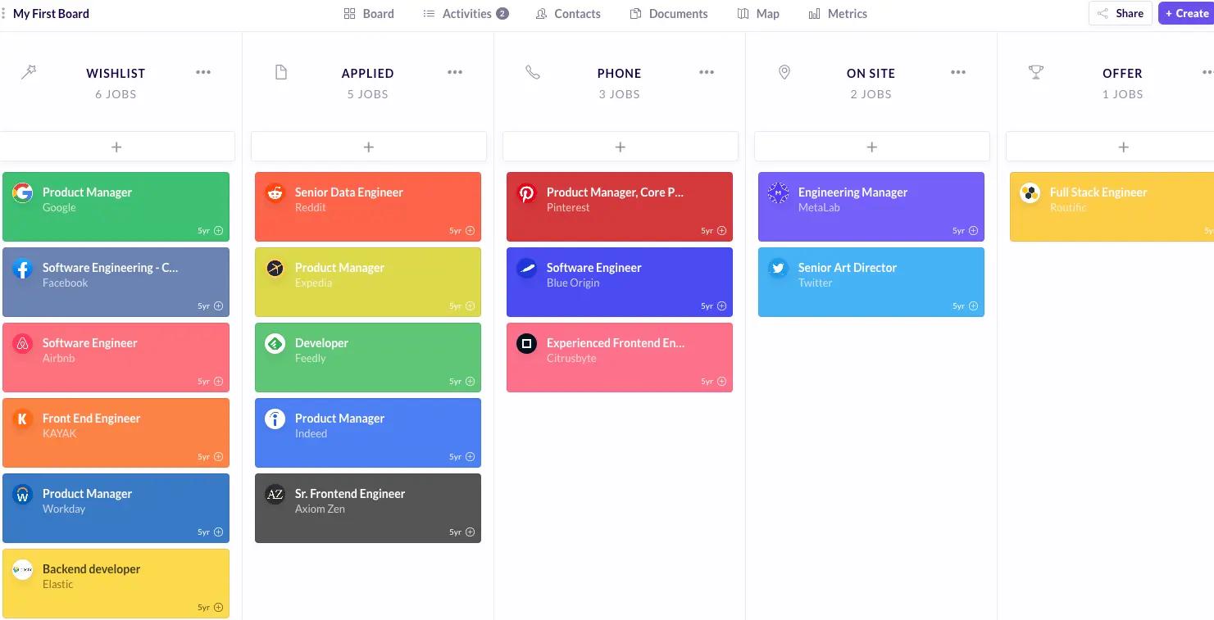Click the Create button
The width and height of the screenshot is (1214, 620).
[1186, 13]
